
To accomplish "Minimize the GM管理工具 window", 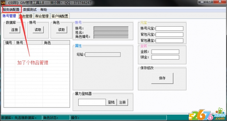I will (202, 2).
